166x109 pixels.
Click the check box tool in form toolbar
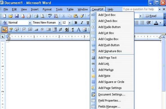(x=24, y=30)
